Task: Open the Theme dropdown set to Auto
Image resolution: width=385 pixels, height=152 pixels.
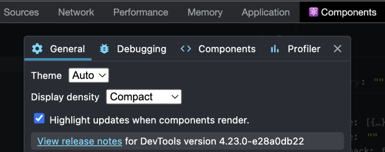Action: pos(89,75)
